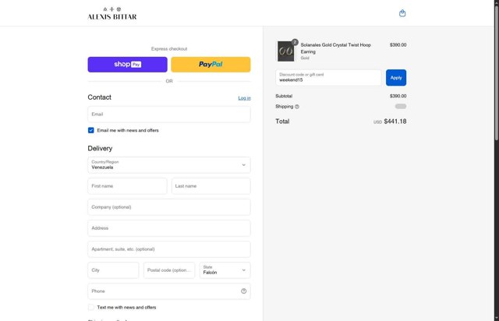Screen dimensions: 499x321
Task: Open the Country/Region dropdown
Action: (169, 165)
